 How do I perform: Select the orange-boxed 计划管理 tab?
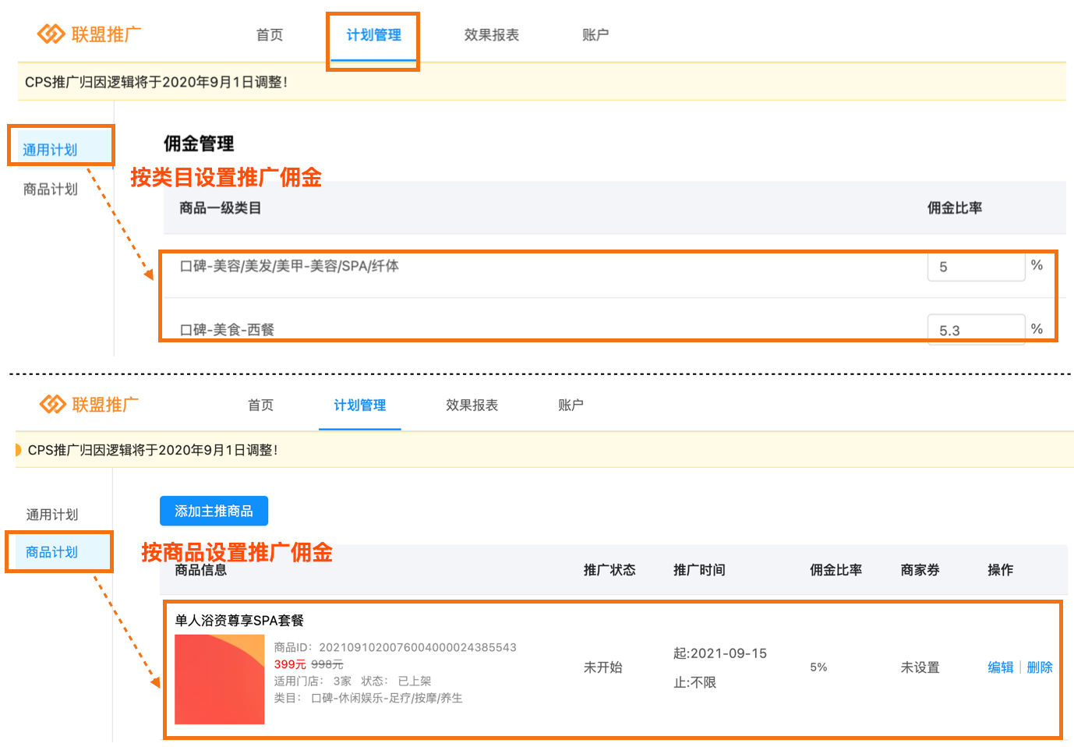[x=373, y=35]
